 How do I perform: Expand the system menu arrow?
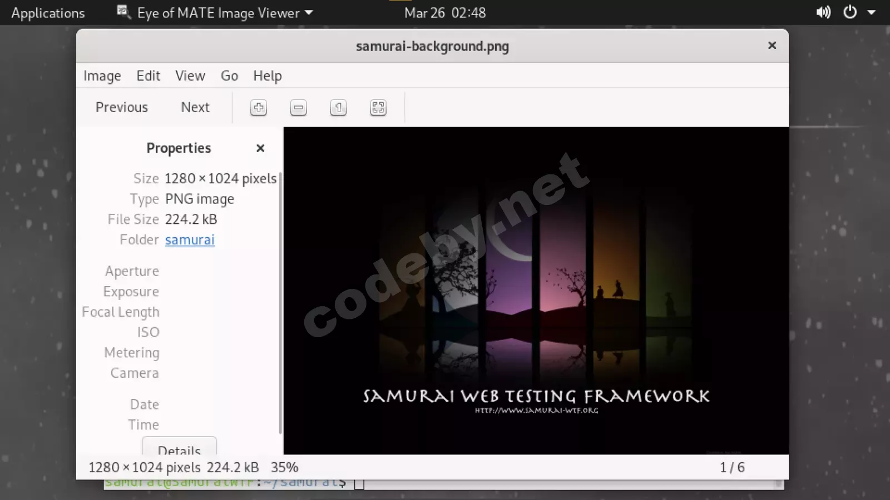[872, 12]
